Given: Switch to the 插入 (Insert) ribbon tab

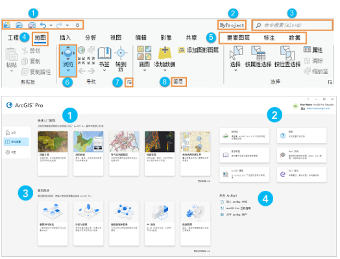Looking at the screenshot, I should tap(66, 38).
